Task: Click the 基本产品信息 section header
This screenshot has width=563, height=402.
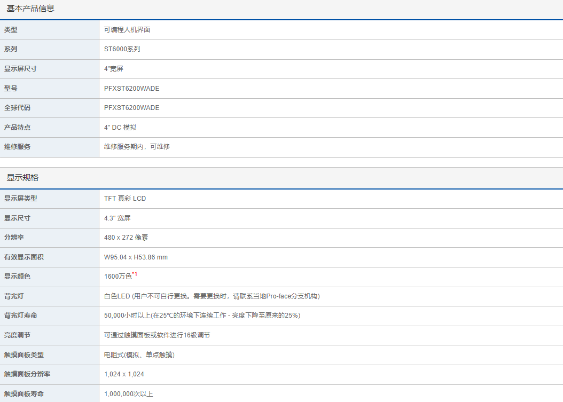Action: [30, 9]
